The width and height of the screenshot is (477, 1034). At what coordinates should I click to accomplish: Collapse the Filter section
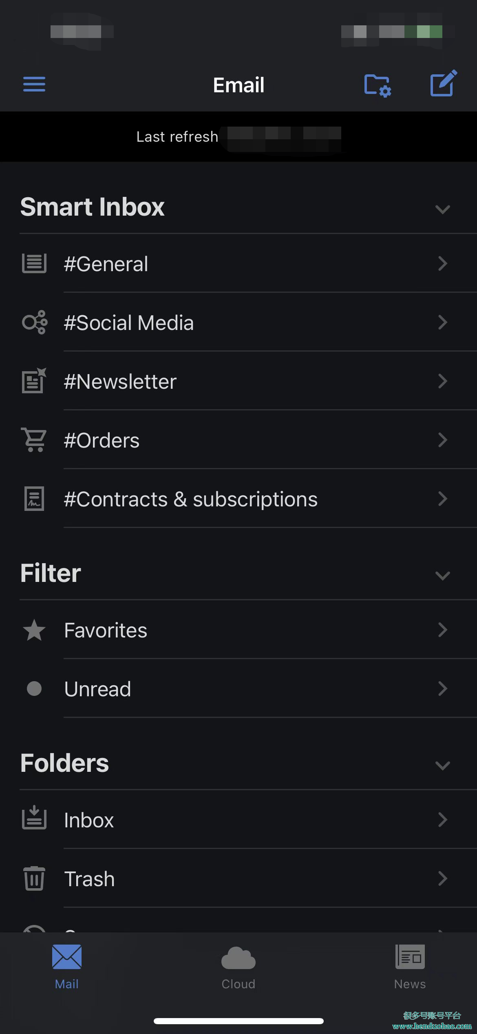pyautogui.click(x=443, y=575)
